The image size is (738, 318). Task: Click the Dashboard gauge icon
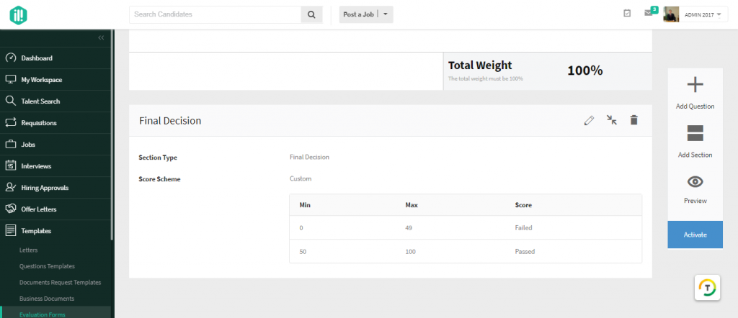pyautogui.click(x=10, y=58)
